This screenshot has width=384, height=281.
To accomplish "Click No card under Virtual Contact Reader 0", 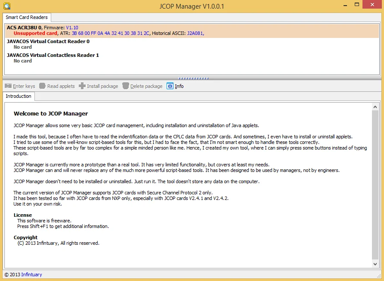I will 23,47.
